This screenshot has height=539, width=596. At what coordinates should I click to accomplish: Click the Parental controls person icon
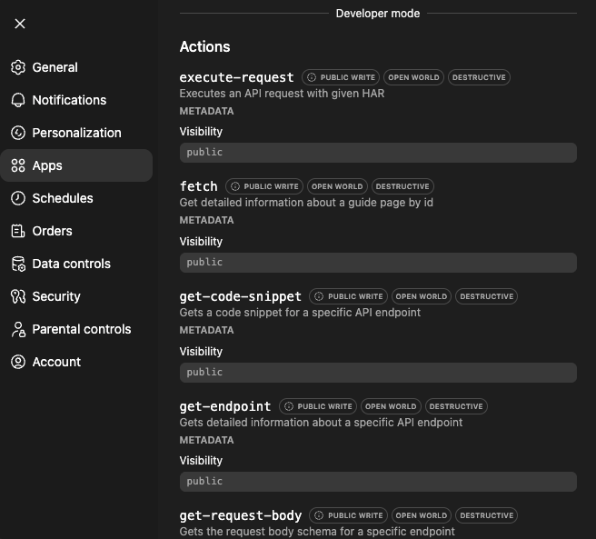(x=18, y=329)
